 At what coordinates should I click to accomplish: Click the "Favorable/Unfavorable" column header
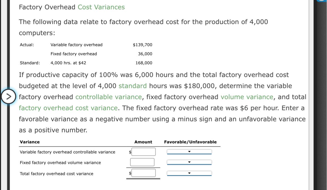point(190,142)
